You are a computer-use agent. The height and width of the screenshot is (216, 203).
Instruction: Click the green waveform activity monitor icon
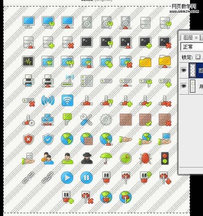point(28,61)
